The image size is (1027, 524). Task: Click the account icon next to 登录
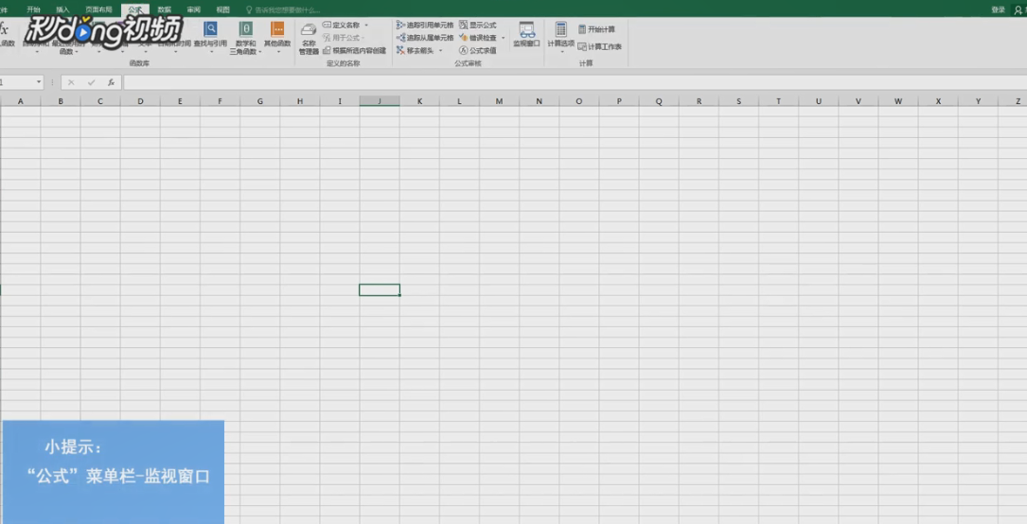(1018, 9)
